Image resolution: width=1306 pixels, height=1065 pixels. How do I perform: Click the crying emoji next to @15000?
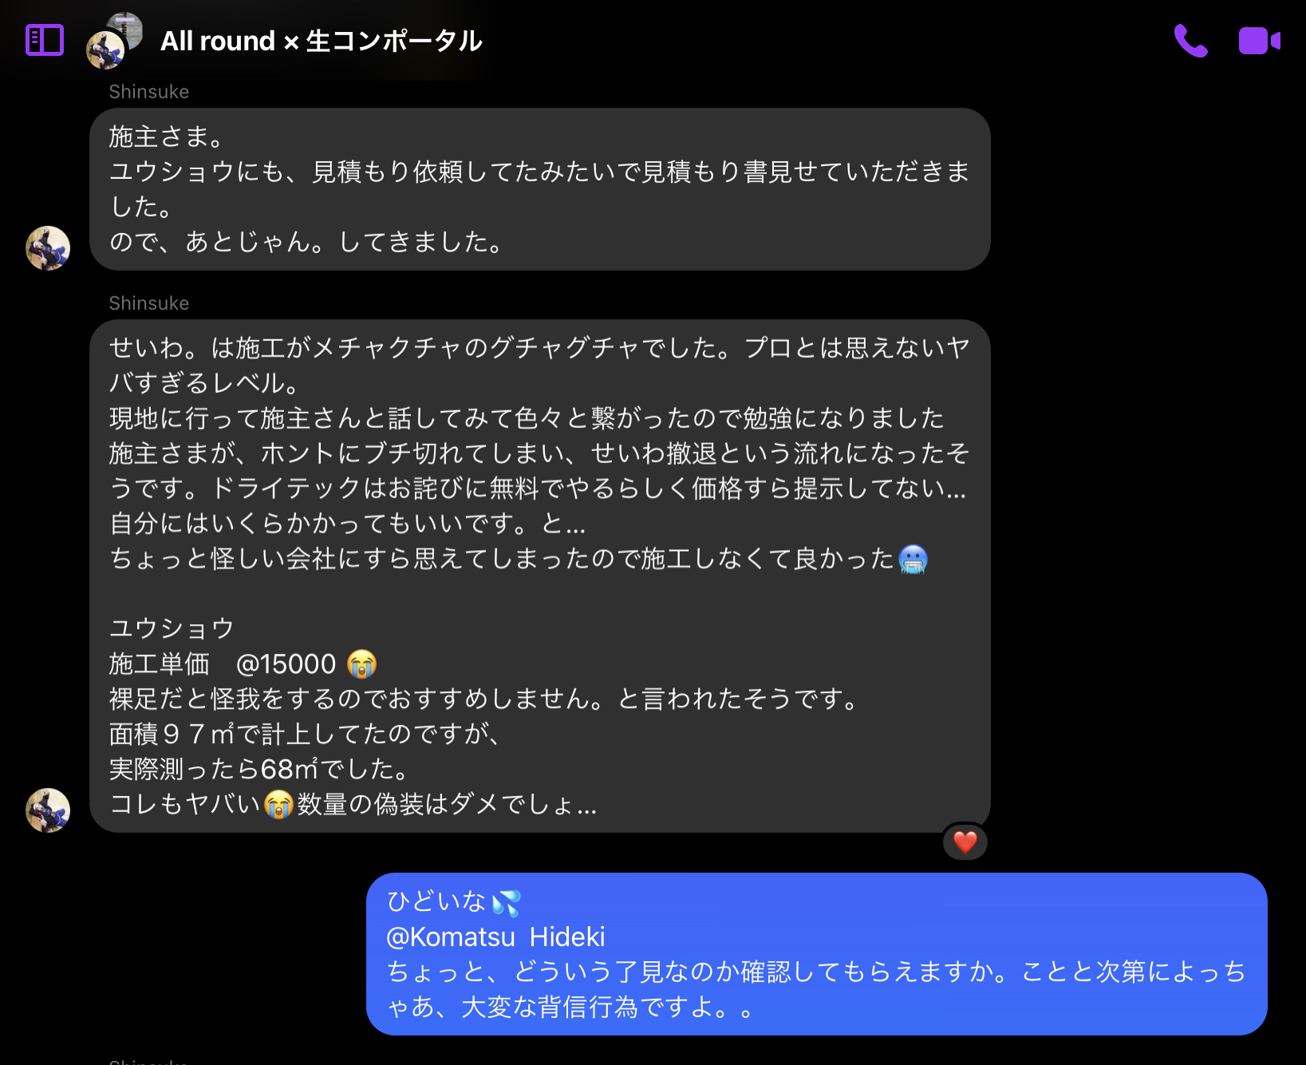pyautogui.click(x=361, y=664)
